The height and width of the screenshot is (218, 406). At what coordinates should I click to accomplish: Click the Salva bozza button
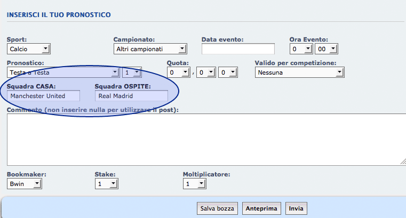tap(217, 208)
